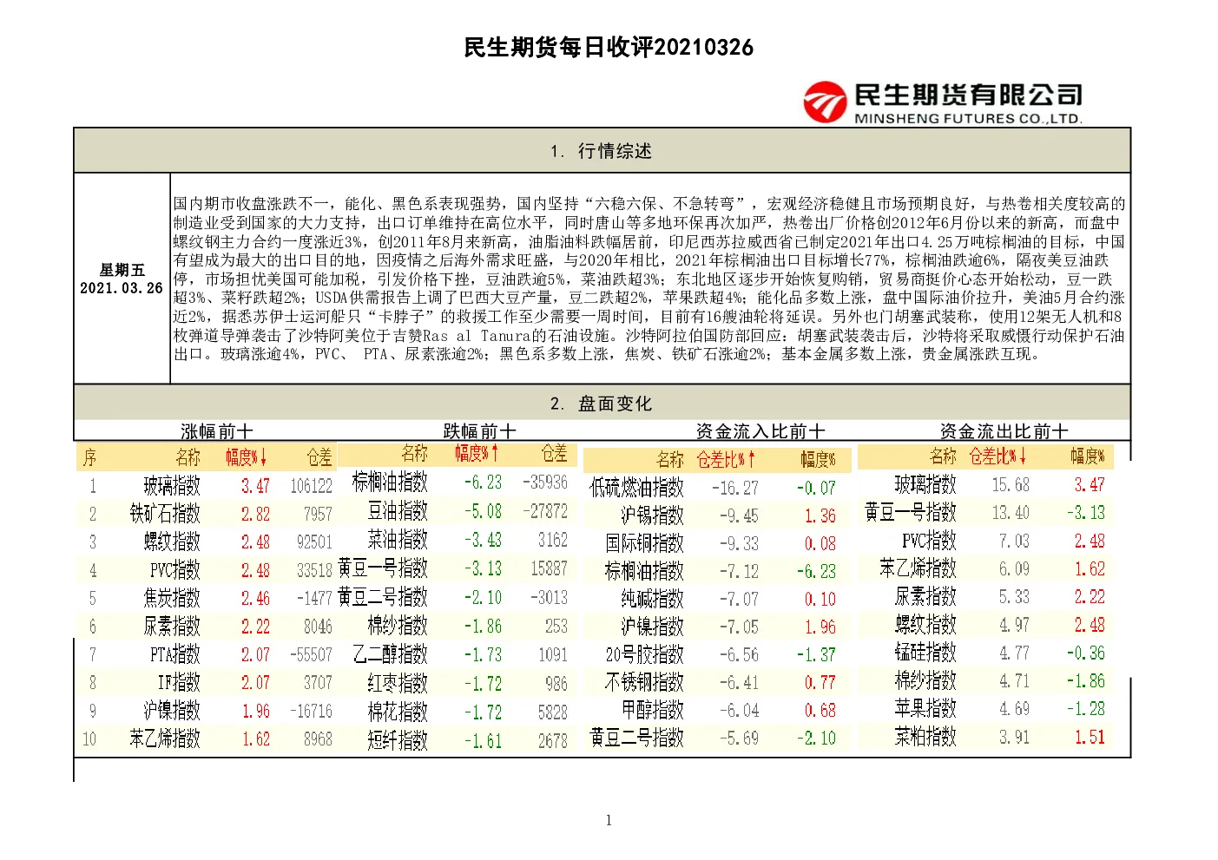Screen dimensions: 1218x860
Task: Click the 仓差 value 106122
Action: point(311,486)
